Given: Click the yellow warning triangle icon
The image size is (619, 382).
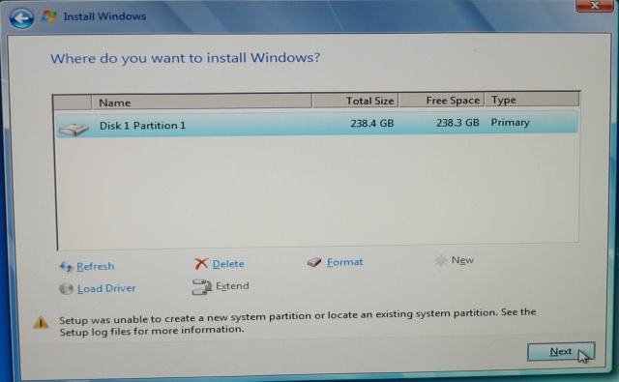Looking at the screenshot, I should (41, 322).
